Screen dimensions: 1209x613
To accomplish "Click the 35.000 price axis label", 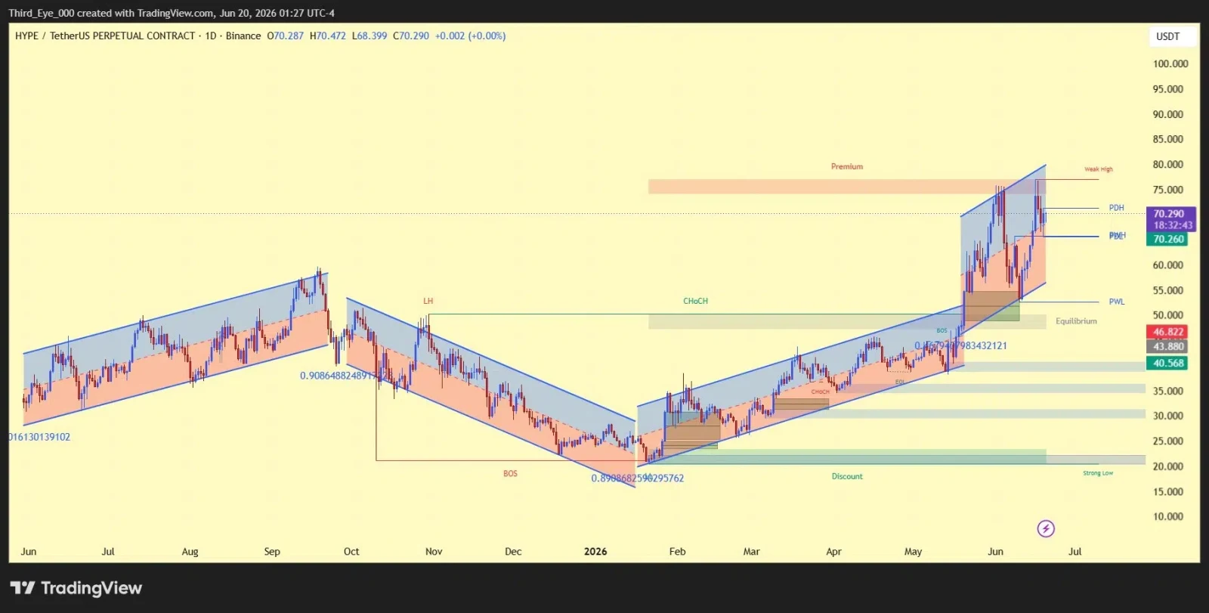I will [x=1167, y=391].
